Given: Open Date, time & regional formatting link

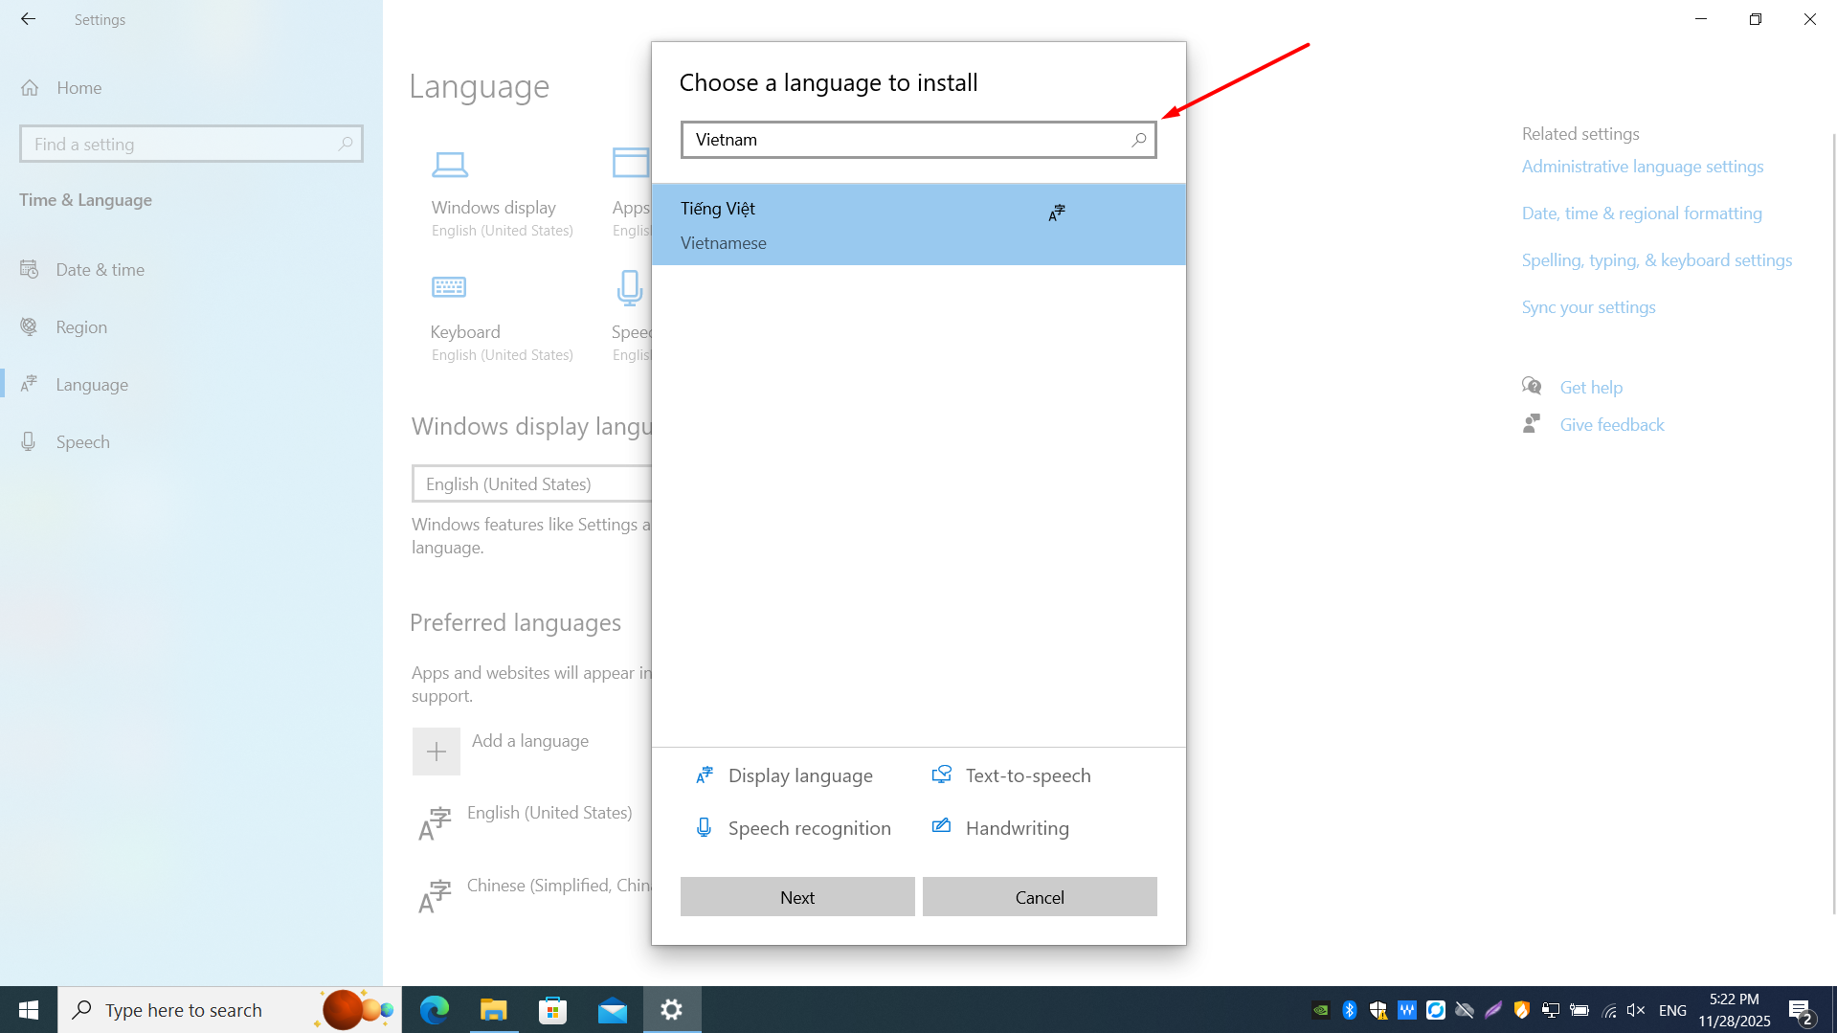Looking at the screenshot, I should click(1642, 213).
